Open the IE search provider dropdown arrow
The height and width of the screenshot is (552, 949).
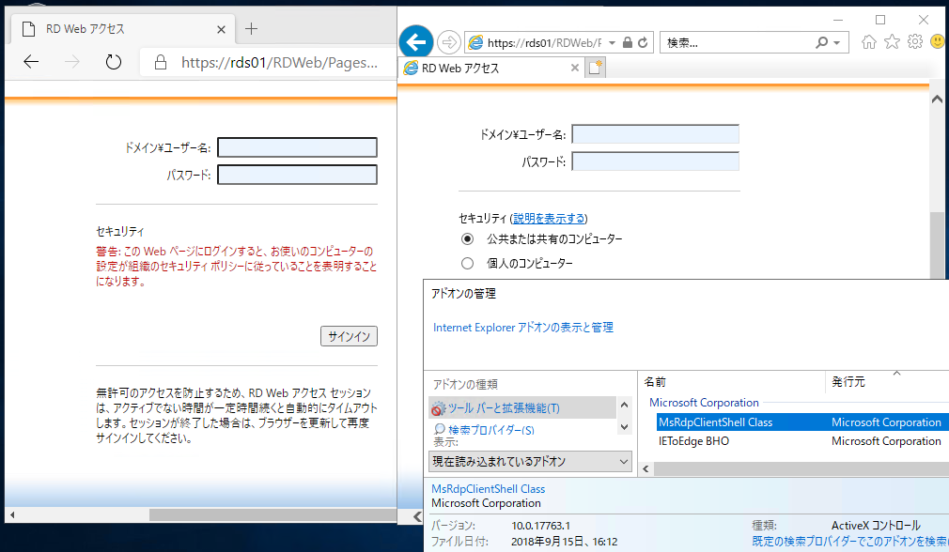[x=836, y=43]
